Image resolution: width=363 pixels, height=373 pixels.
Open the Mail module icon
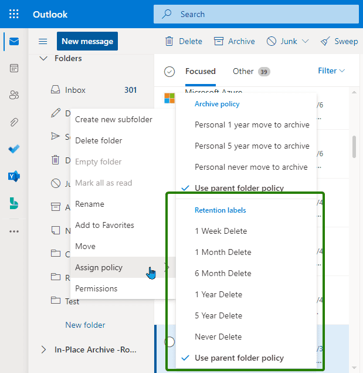coord(14,41)
